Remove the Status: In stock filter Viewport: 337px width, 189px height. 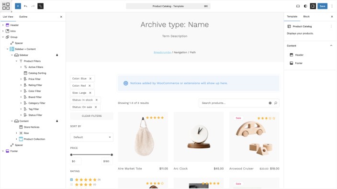click(x=97, y=100)
